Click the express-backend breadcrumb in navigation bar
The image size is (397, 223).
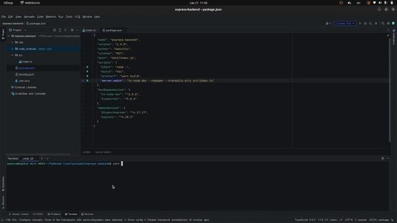pyautogui.click(x=12, y=24)
